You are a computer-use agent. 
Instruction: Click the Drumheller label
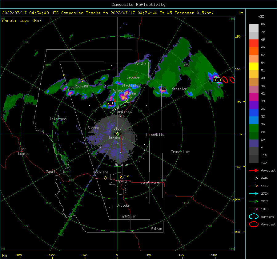pos(180,152)
